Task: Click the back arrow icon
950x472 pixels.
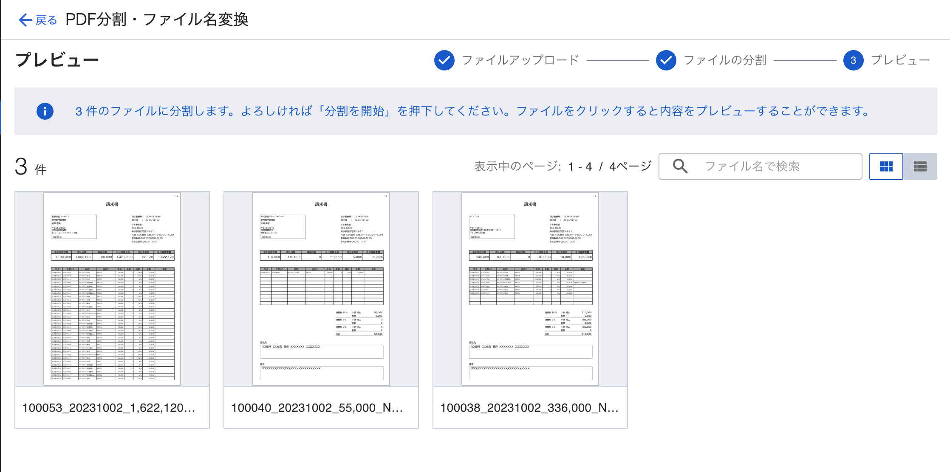Action: (25, 20)
